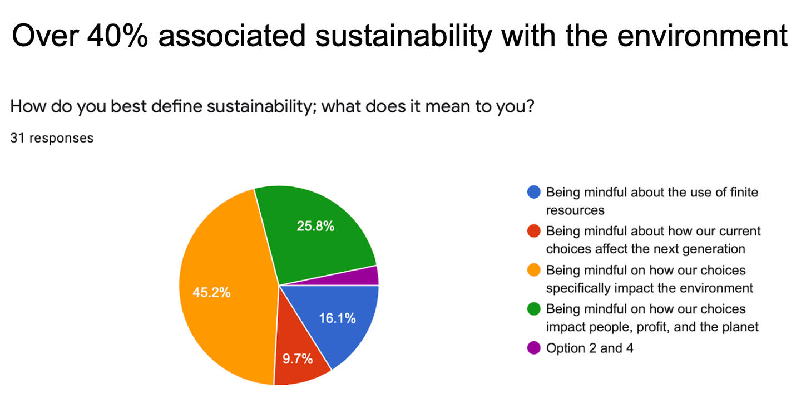Click the green legend dot for people, profit, planet

coord(533,309)
